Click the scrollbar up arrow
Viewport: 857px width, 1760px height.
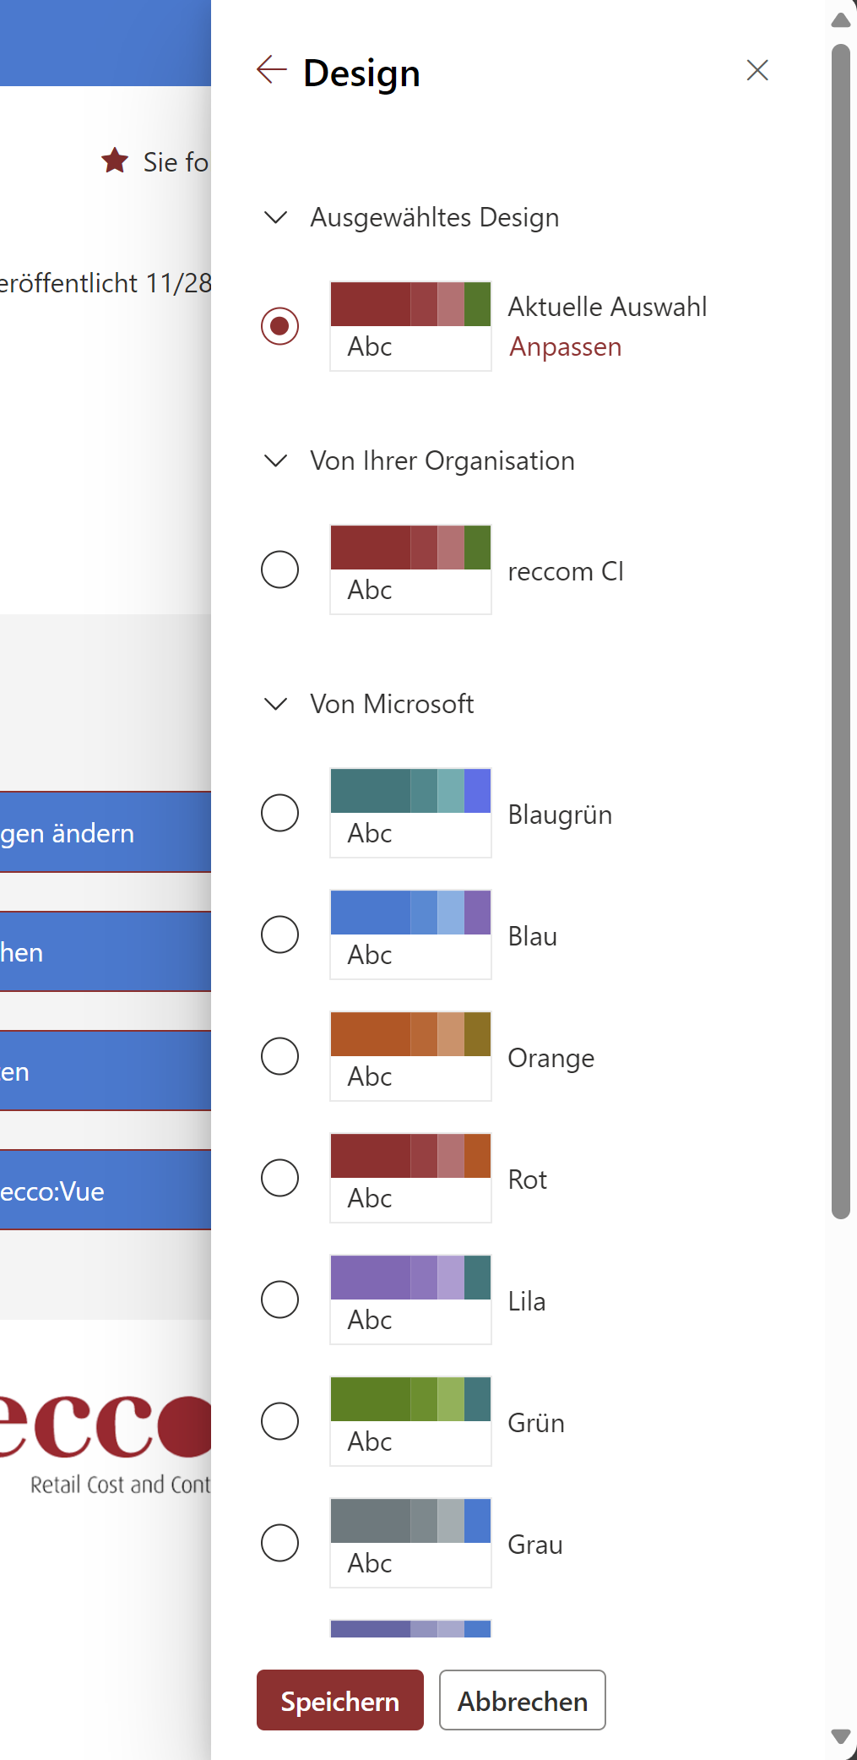(840, 20)
